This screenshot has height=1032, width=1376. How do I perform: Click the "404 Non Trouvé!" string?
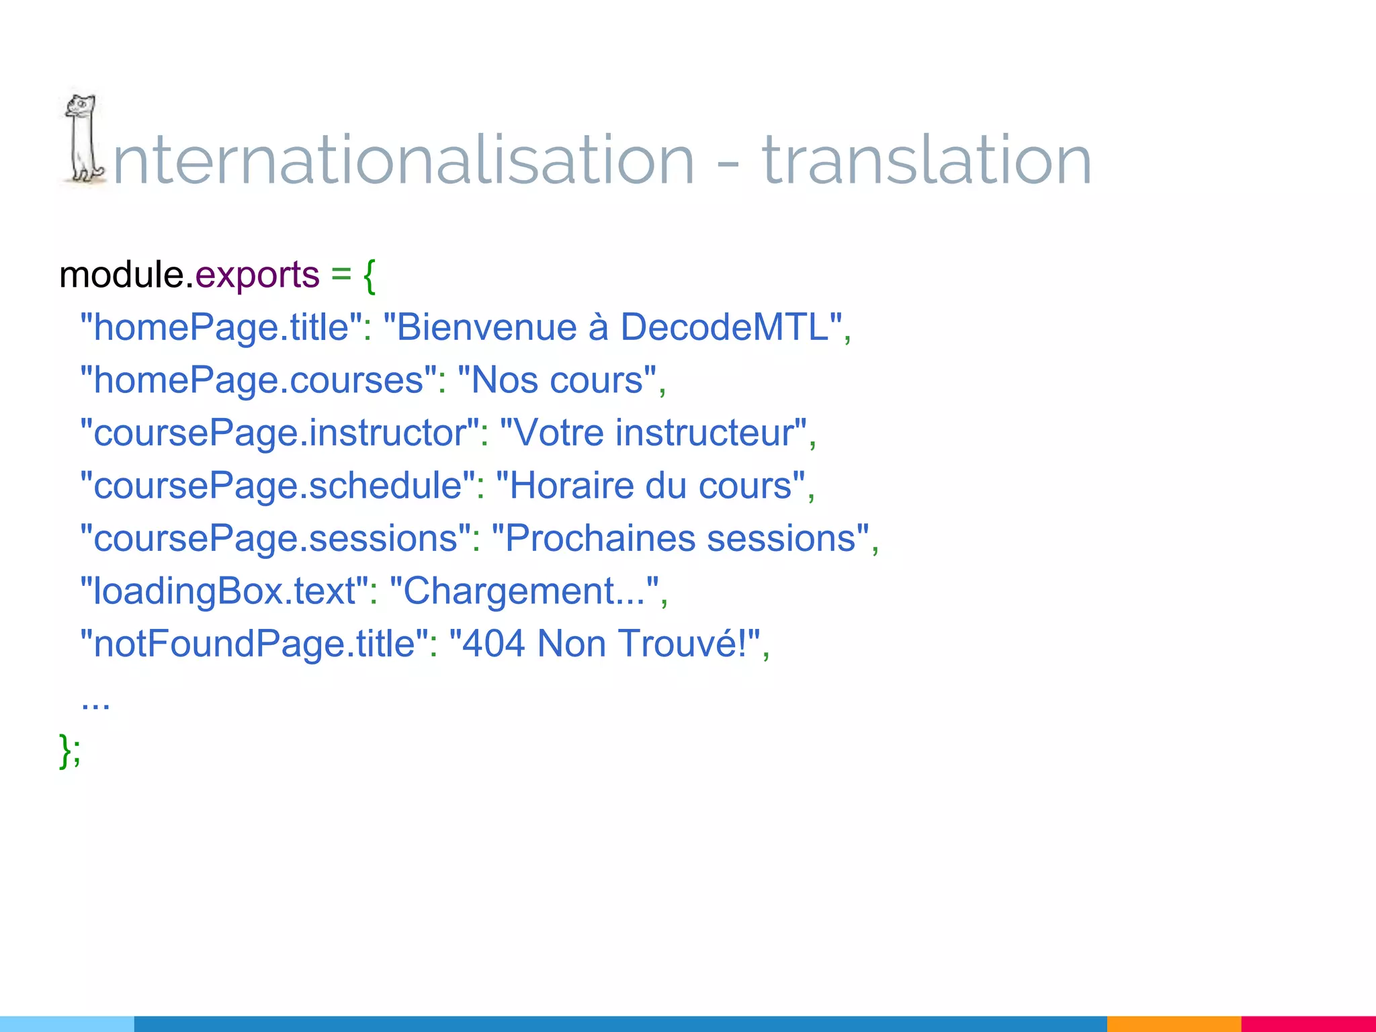click(605, 644)
